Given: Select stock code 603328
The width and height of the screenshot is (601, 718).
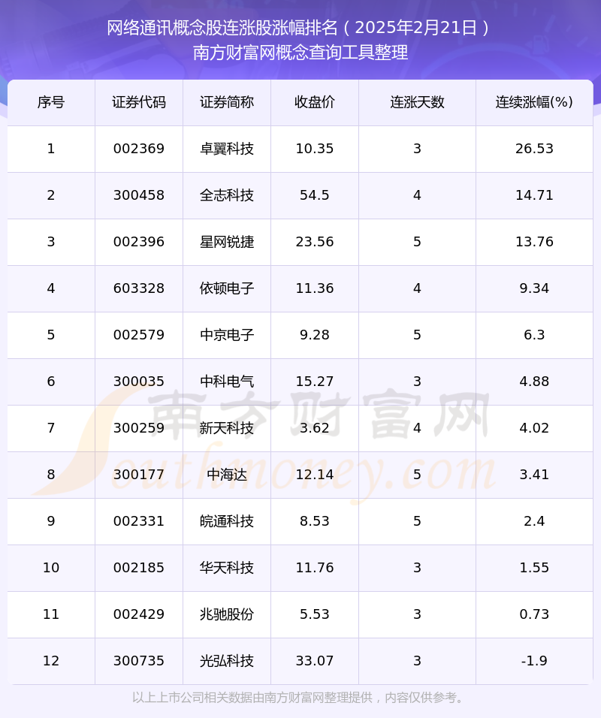Looking at the screenshot, I should click(139, 288).
